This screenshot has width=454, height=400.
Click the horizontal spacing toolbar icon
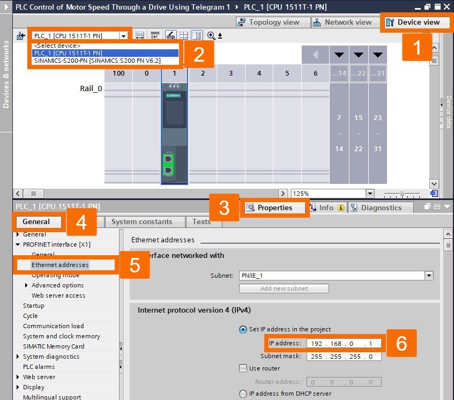139,35
